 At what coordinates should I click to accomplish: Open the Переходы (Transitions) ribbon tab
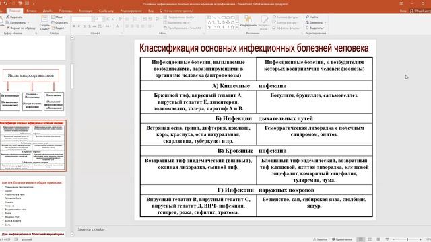click(x=66, y=11)
